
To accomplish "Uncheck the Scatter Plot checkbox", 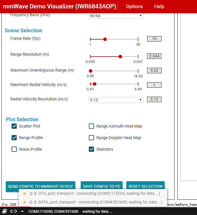I will (x=14, y=126).
